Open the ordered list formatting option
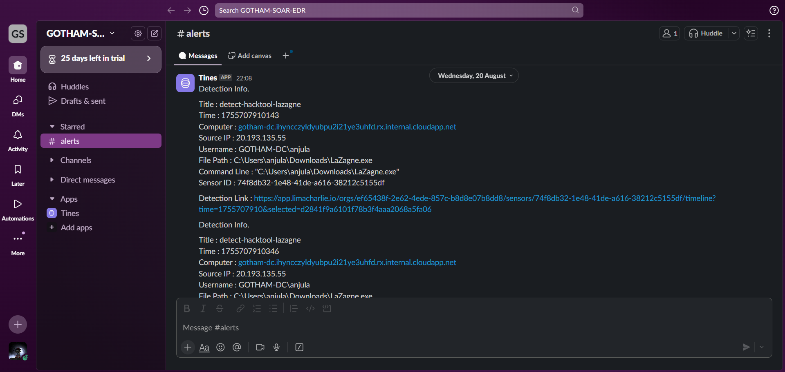Image resolution: width=785 pixels, height=372 pixels. 257,308
